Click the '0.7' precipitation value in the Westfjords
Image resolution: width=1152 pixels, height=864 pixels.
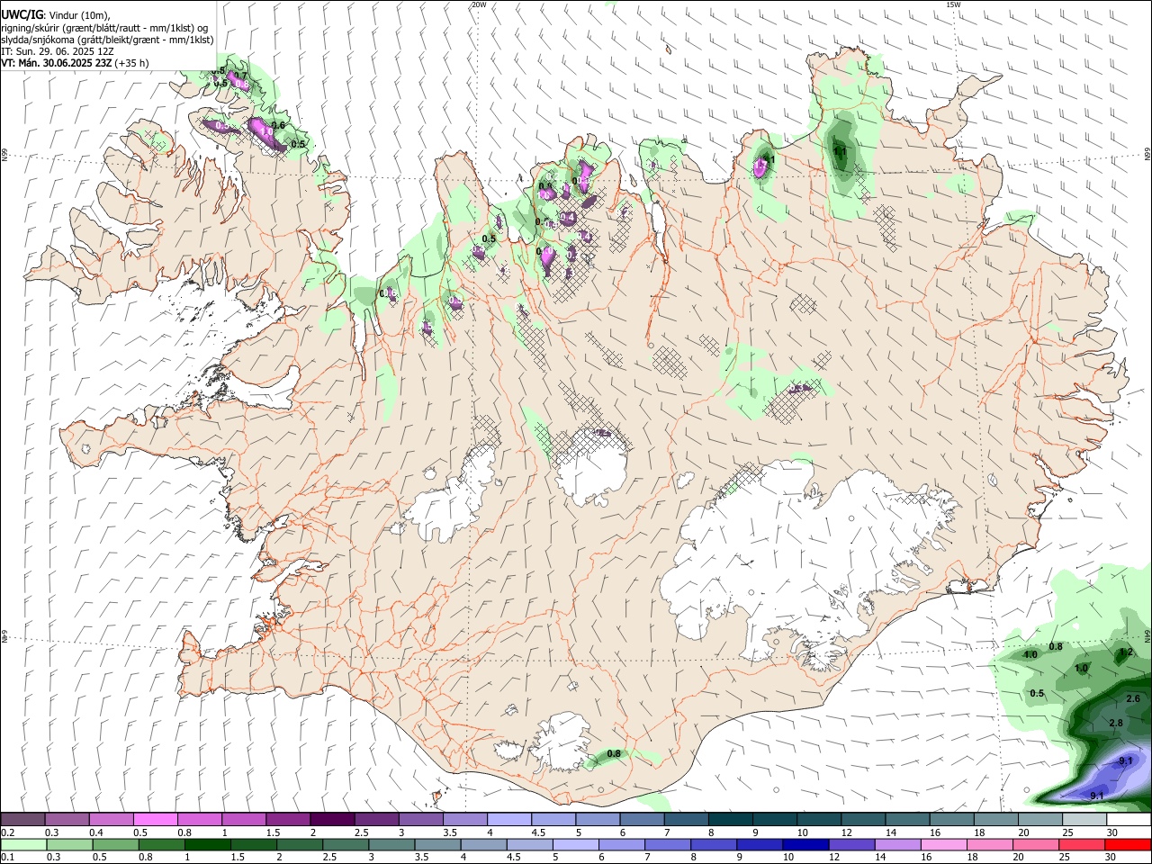point(241,76)
